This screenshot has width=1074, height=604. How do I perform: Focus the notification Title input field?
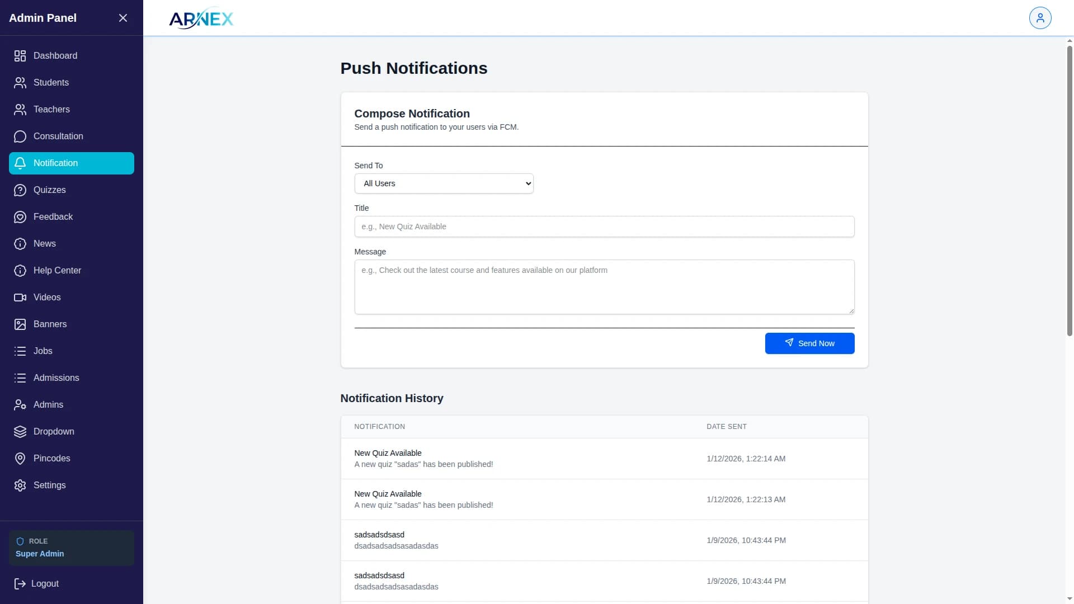(604, 226)
